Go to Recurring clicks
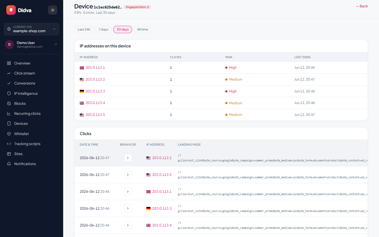Screen dimensions: 379x237 [27, 113]
